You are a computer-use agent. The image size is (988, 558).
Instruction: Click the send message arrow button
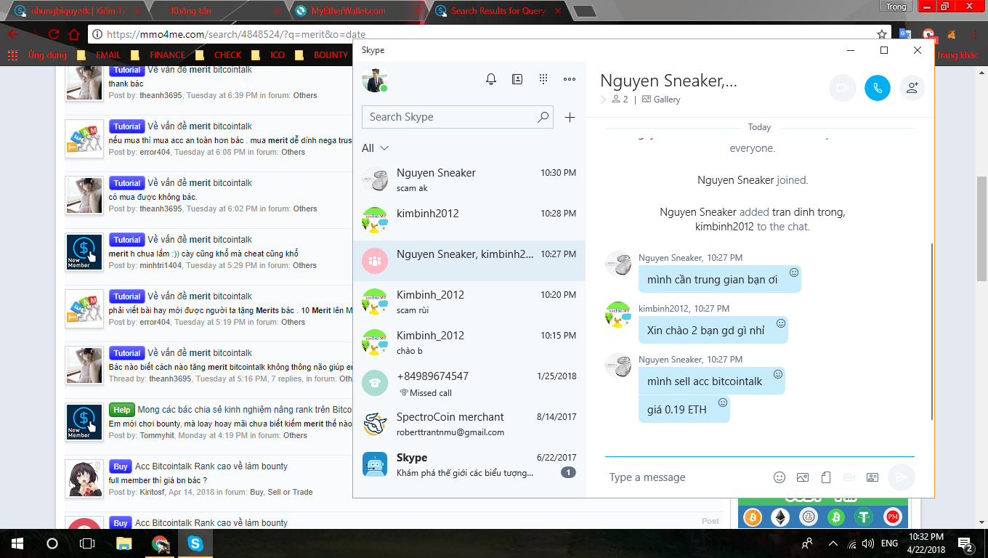[902, 477]
